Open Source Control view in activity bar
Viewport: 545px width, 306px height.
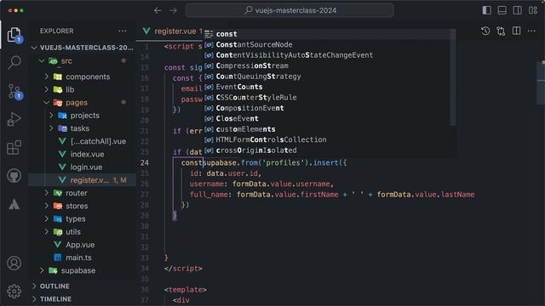tap(14, 92)
